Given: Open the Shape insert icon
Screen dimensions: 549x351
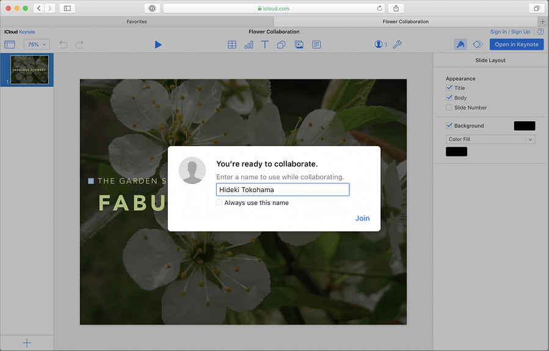Looking at the screenshot, I should click(282, 45).
